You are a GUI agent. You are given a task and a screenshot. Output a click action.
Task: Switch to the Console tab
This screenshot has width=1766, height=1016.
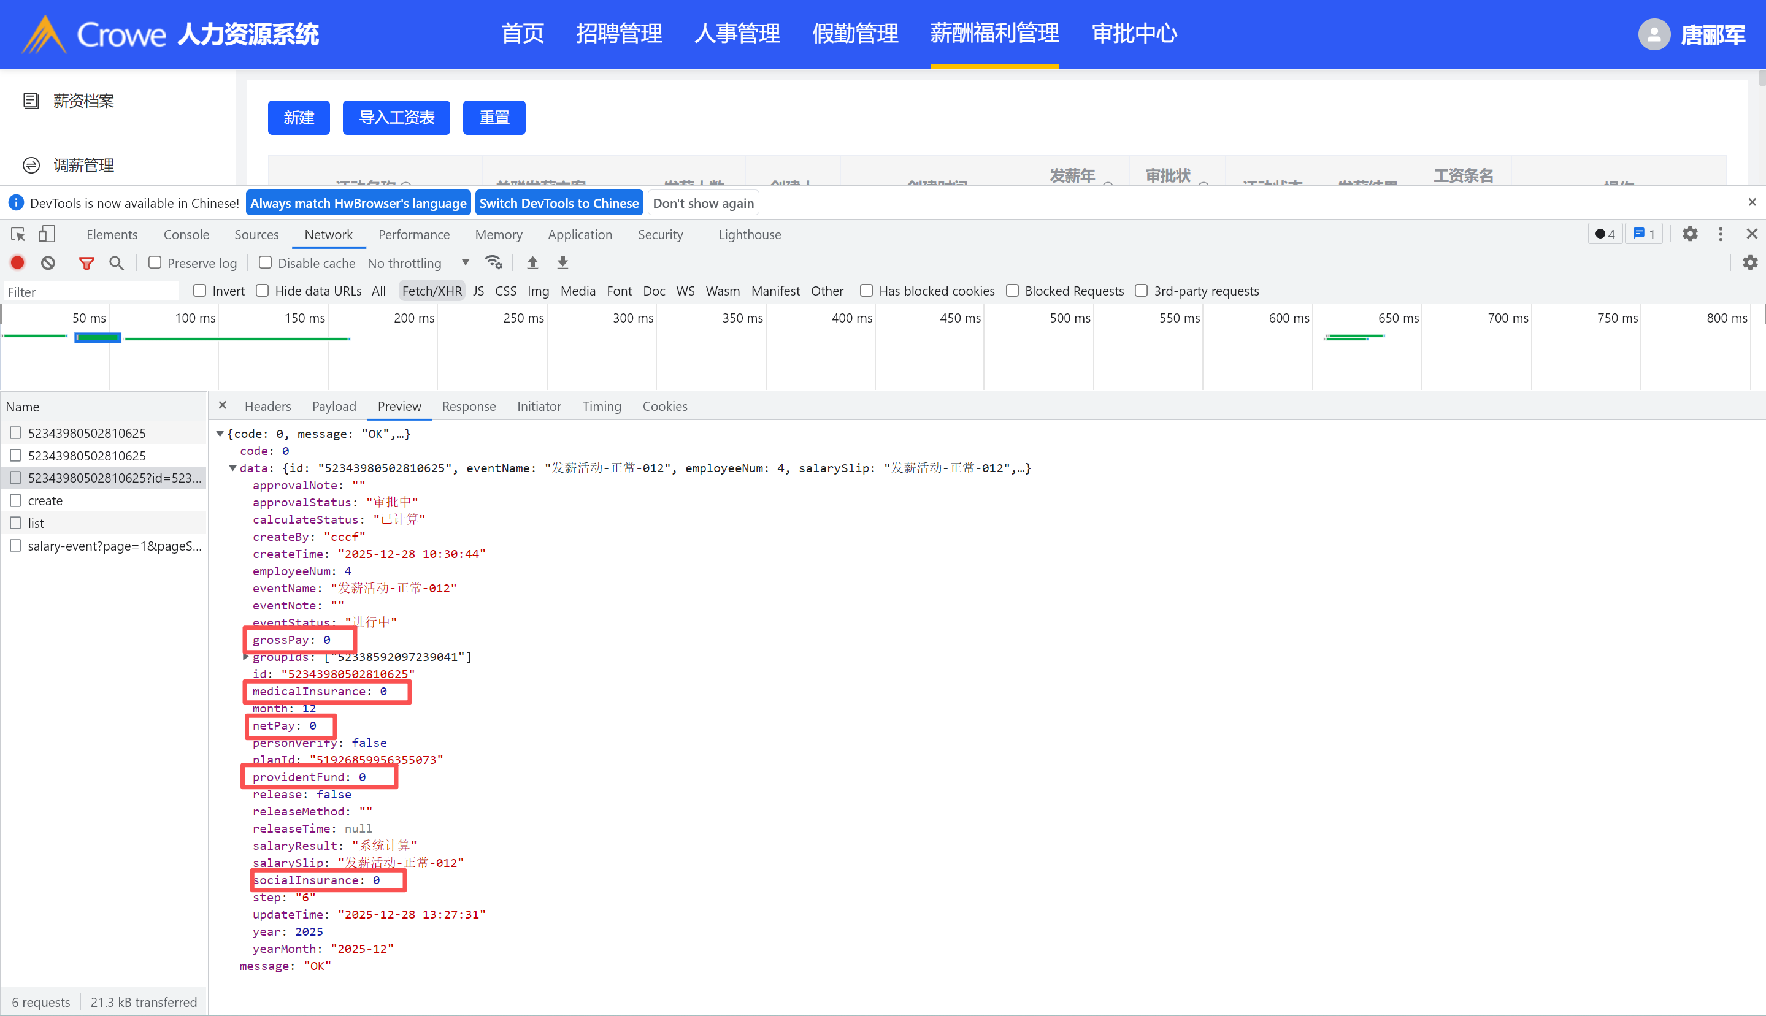pos(186,234)
